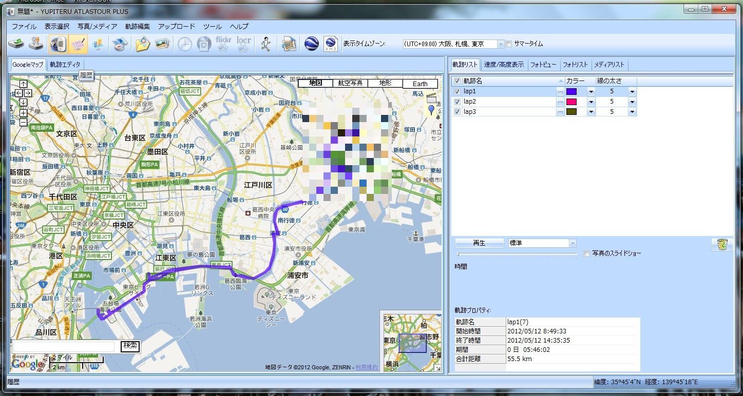
Task: Open the lap2 line thickness dropdown
Action: [x=632, y=102]
